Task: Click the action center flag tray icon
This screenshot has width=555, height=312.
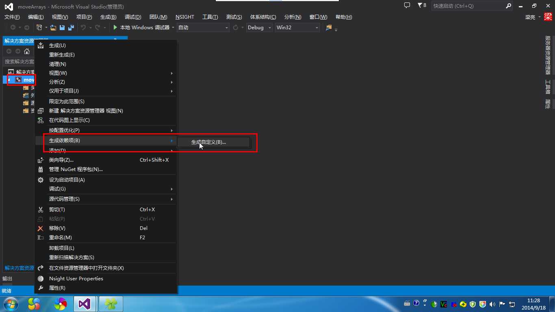Action: click(x=502, y=304)
